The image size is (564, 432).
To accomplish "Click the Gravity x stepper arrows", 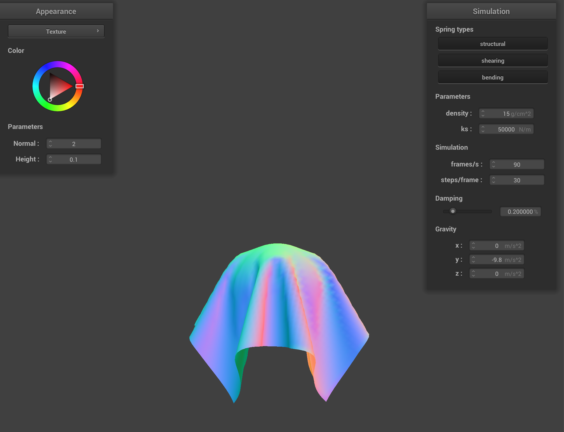I will [473, 246].
